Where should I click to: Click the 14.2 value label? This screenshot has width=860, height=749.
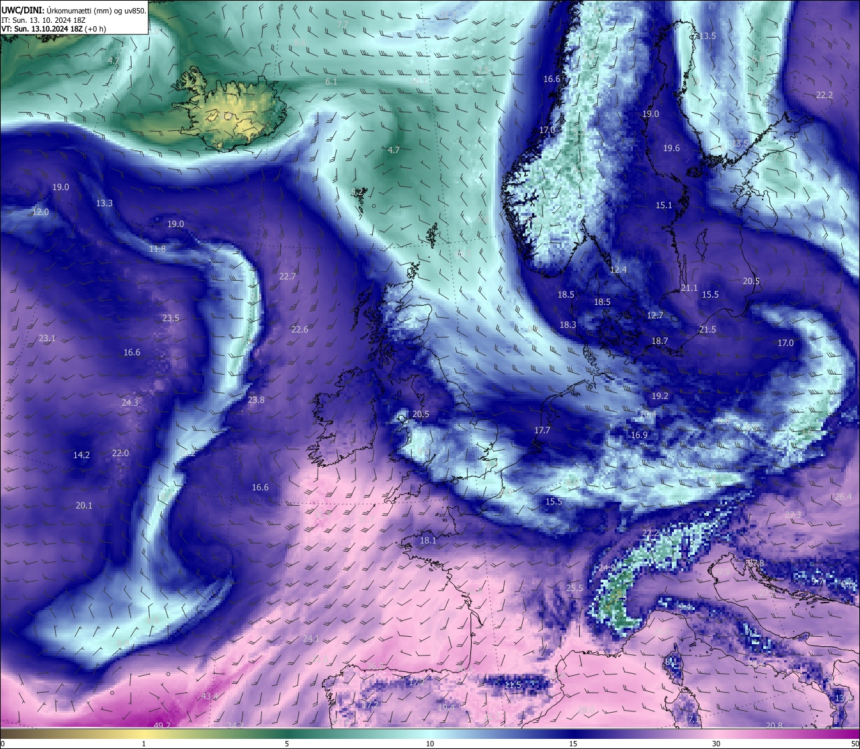(x=81, y=455)
